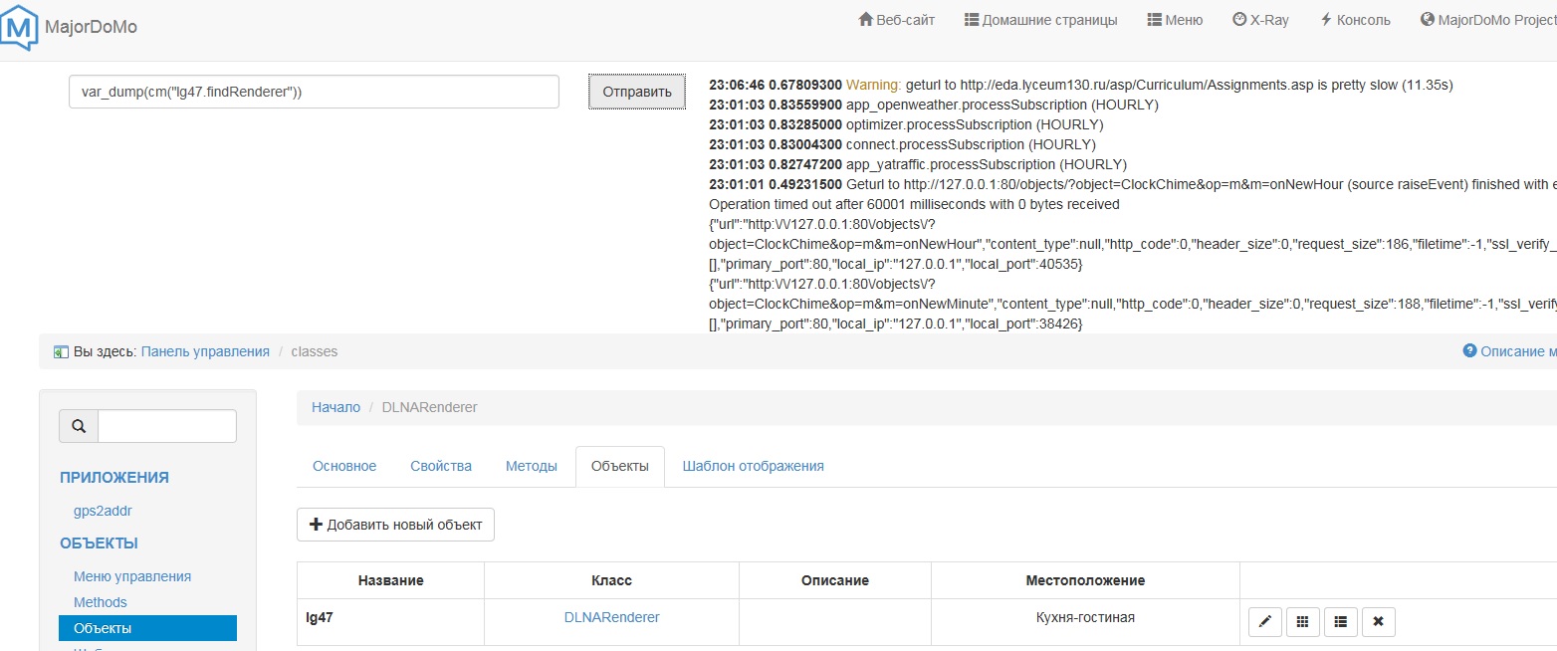This screenshot has width=1557, height=651.
Task: Click the Название column header
Action: (x=390, y=580)
